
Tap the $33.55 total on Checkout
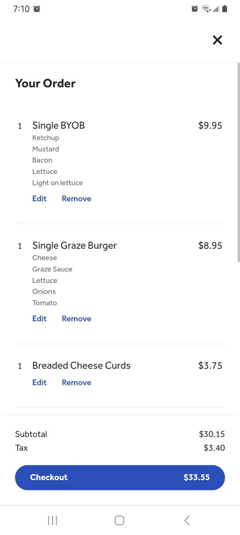click(x=196, y=477)
